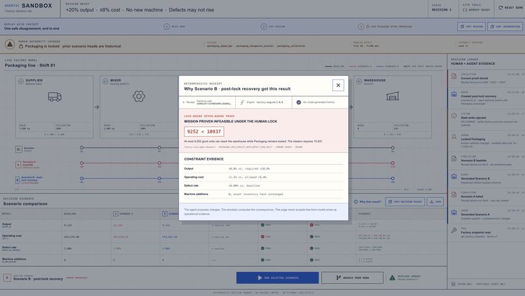Click the red fail icon in Operating cost row
The width and height of the screenshot is (525, 296).
262,237
